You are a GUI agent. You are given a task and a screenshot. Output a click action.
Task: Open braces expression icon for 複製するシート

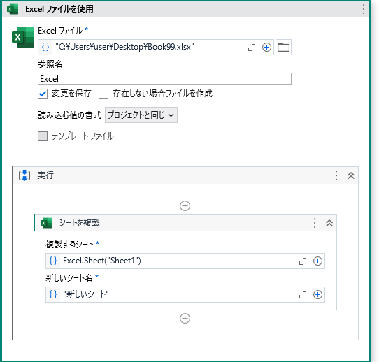pyautogui.click(x=53, y=261)
